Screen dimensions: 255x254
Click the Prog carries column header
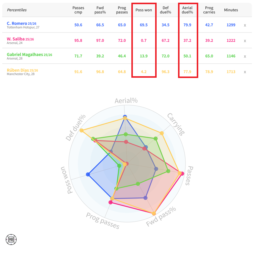pyautogui.click(x=209, y=10)
